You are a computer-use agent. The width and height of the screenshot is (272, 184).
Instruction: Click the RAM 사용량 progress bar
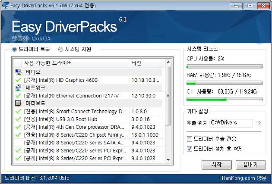click(225, 83)
